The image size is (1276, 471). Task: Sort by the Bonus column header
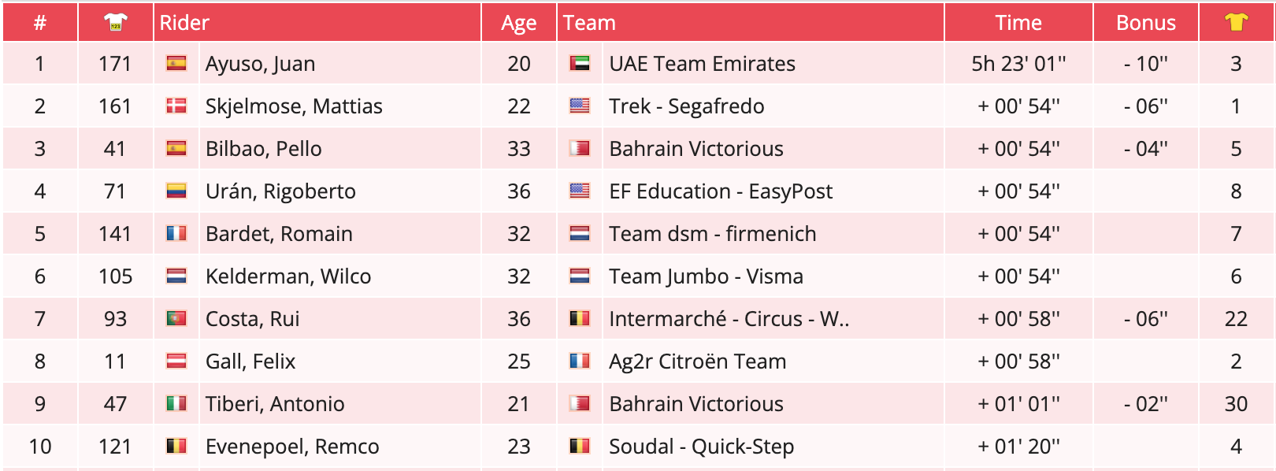[x=1145, y=23]
